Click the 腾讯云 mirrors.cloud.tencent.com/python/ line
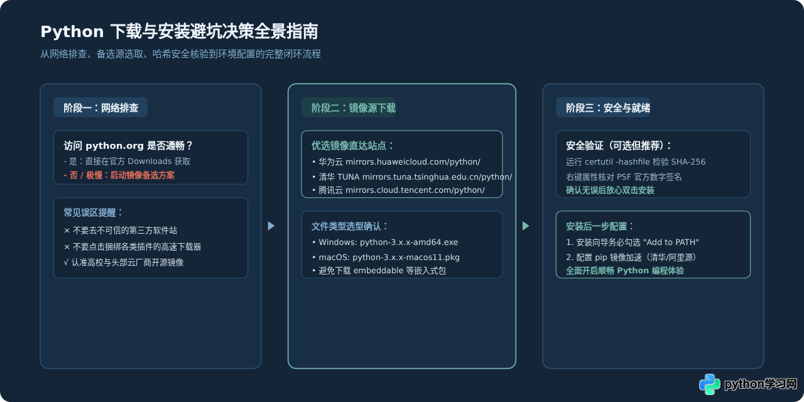804x402 pixels. 398,190
